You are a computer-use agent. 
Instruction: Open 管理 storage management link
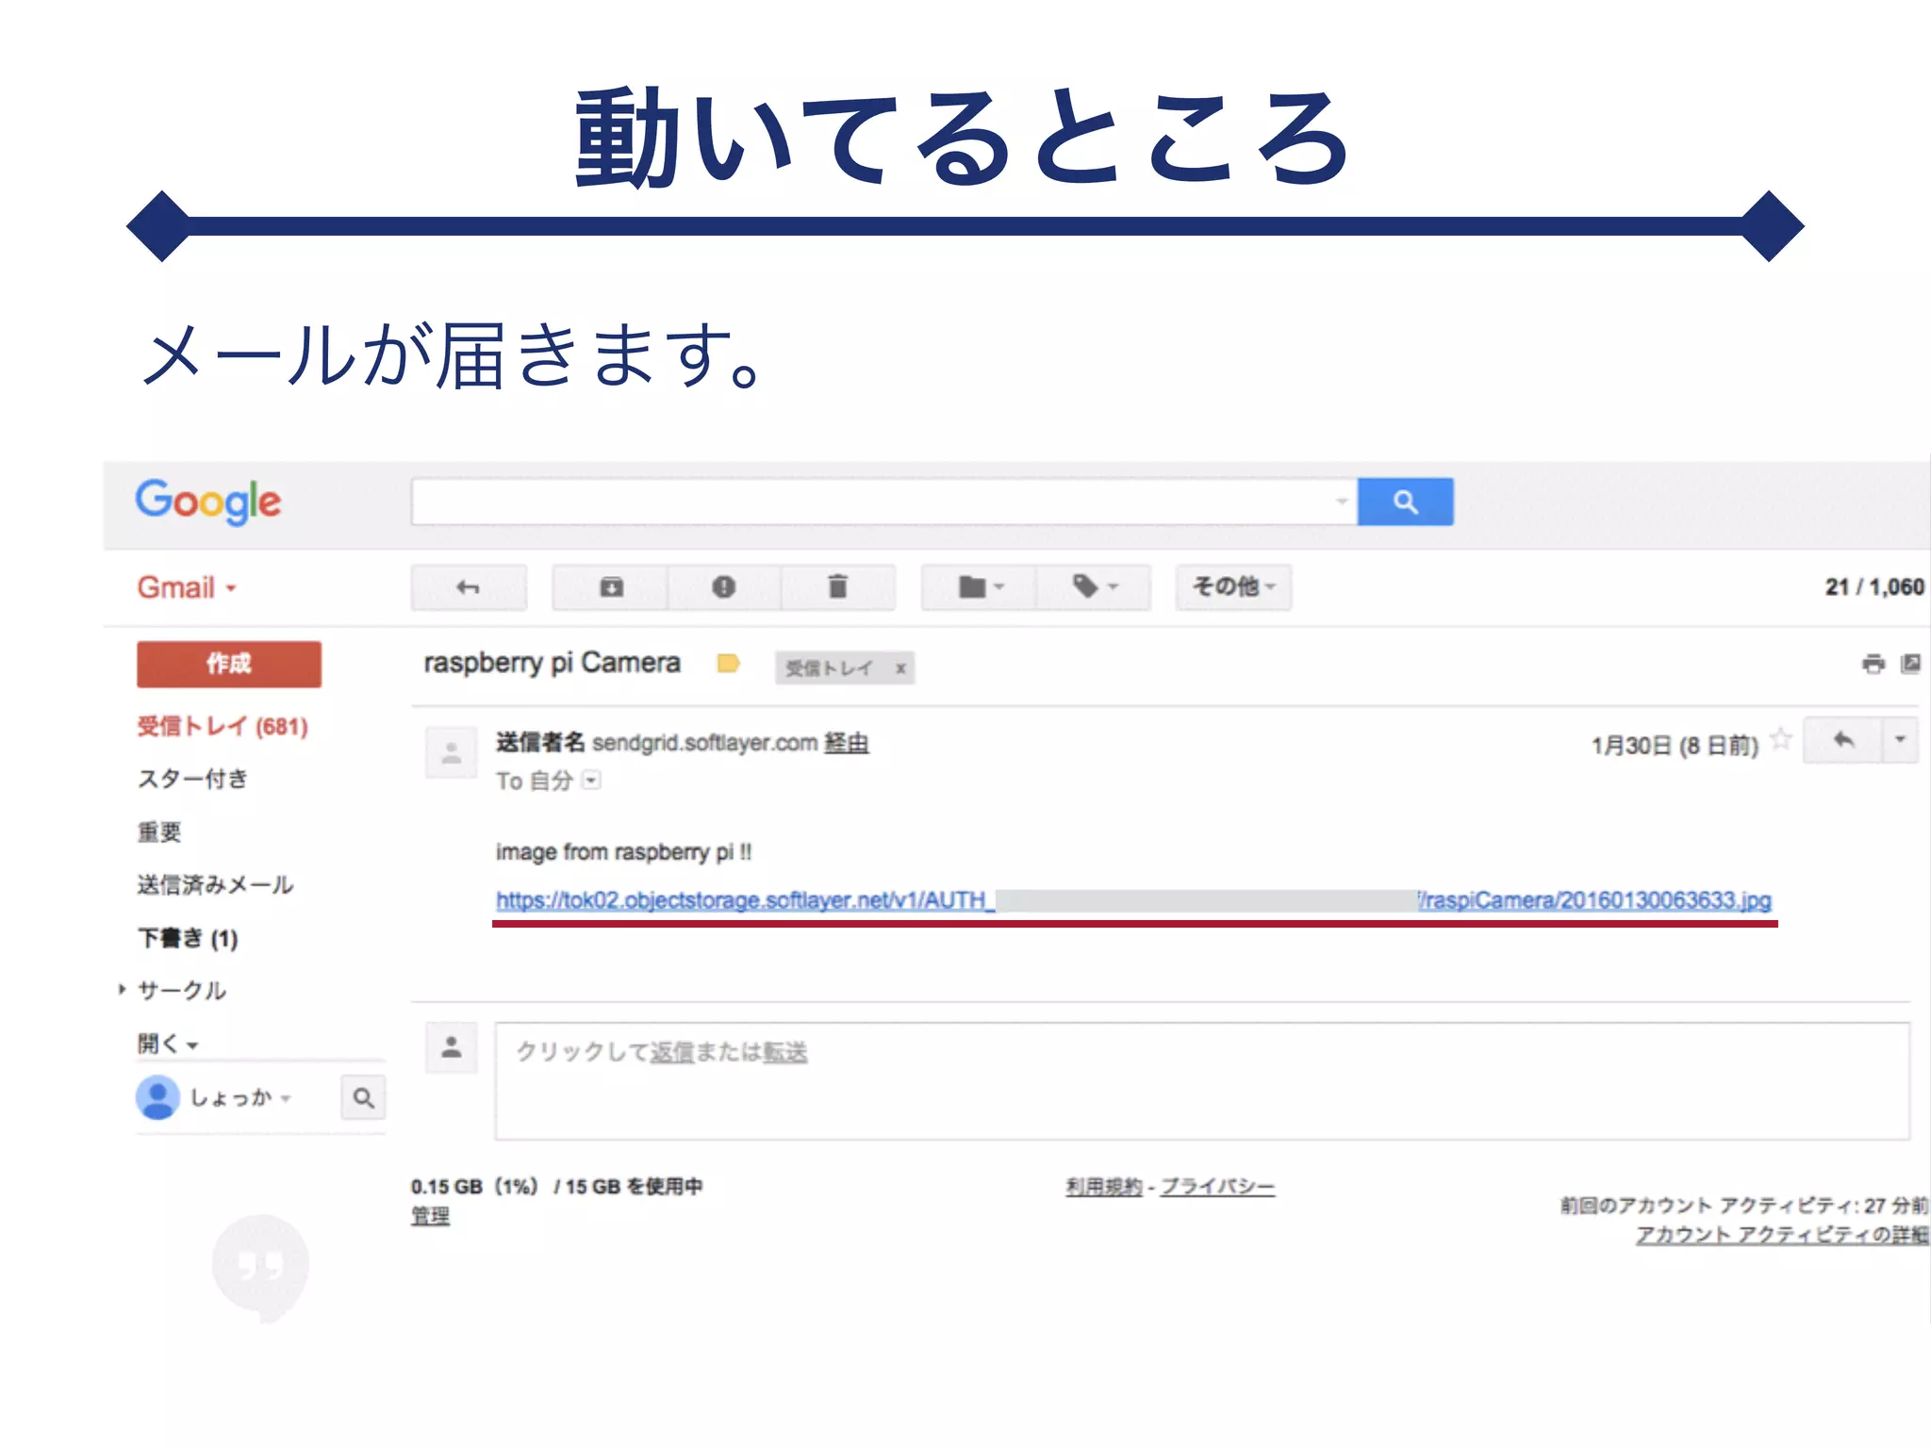click(x=430, y=1216)
